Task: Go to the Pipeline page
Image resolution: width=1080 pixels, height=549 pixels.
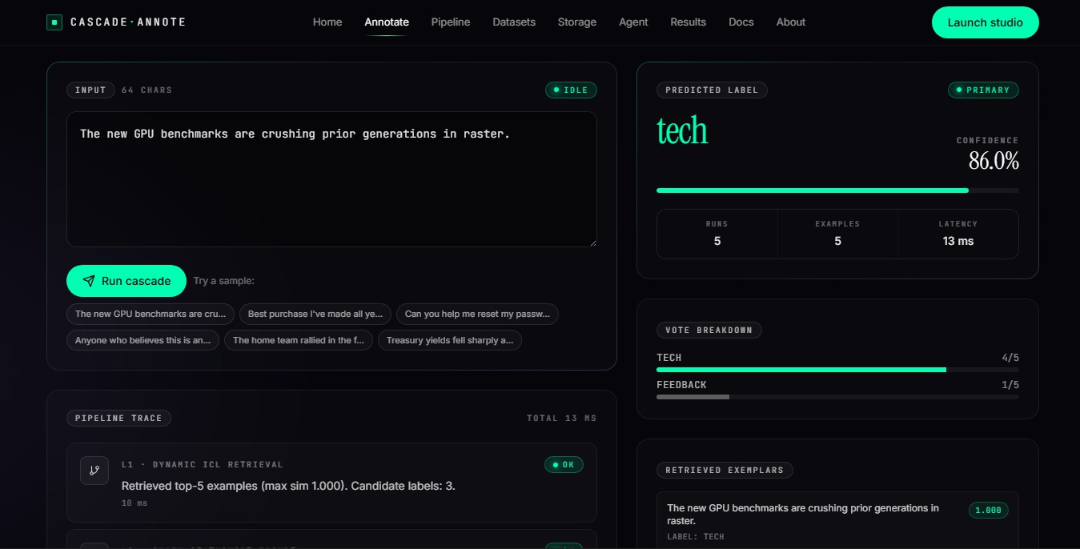Action: [x=451, y=22]
